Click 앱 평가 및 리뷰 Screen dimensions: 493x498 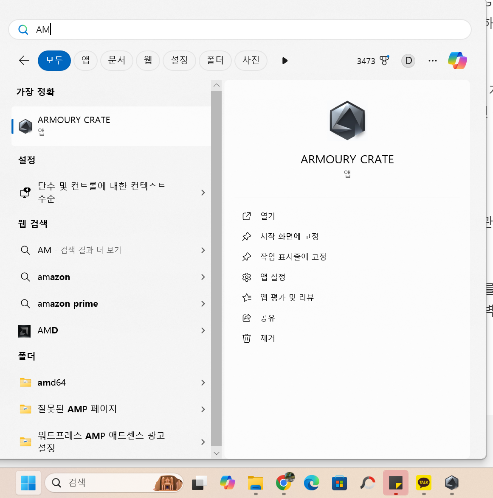click(x=287, y=298)
